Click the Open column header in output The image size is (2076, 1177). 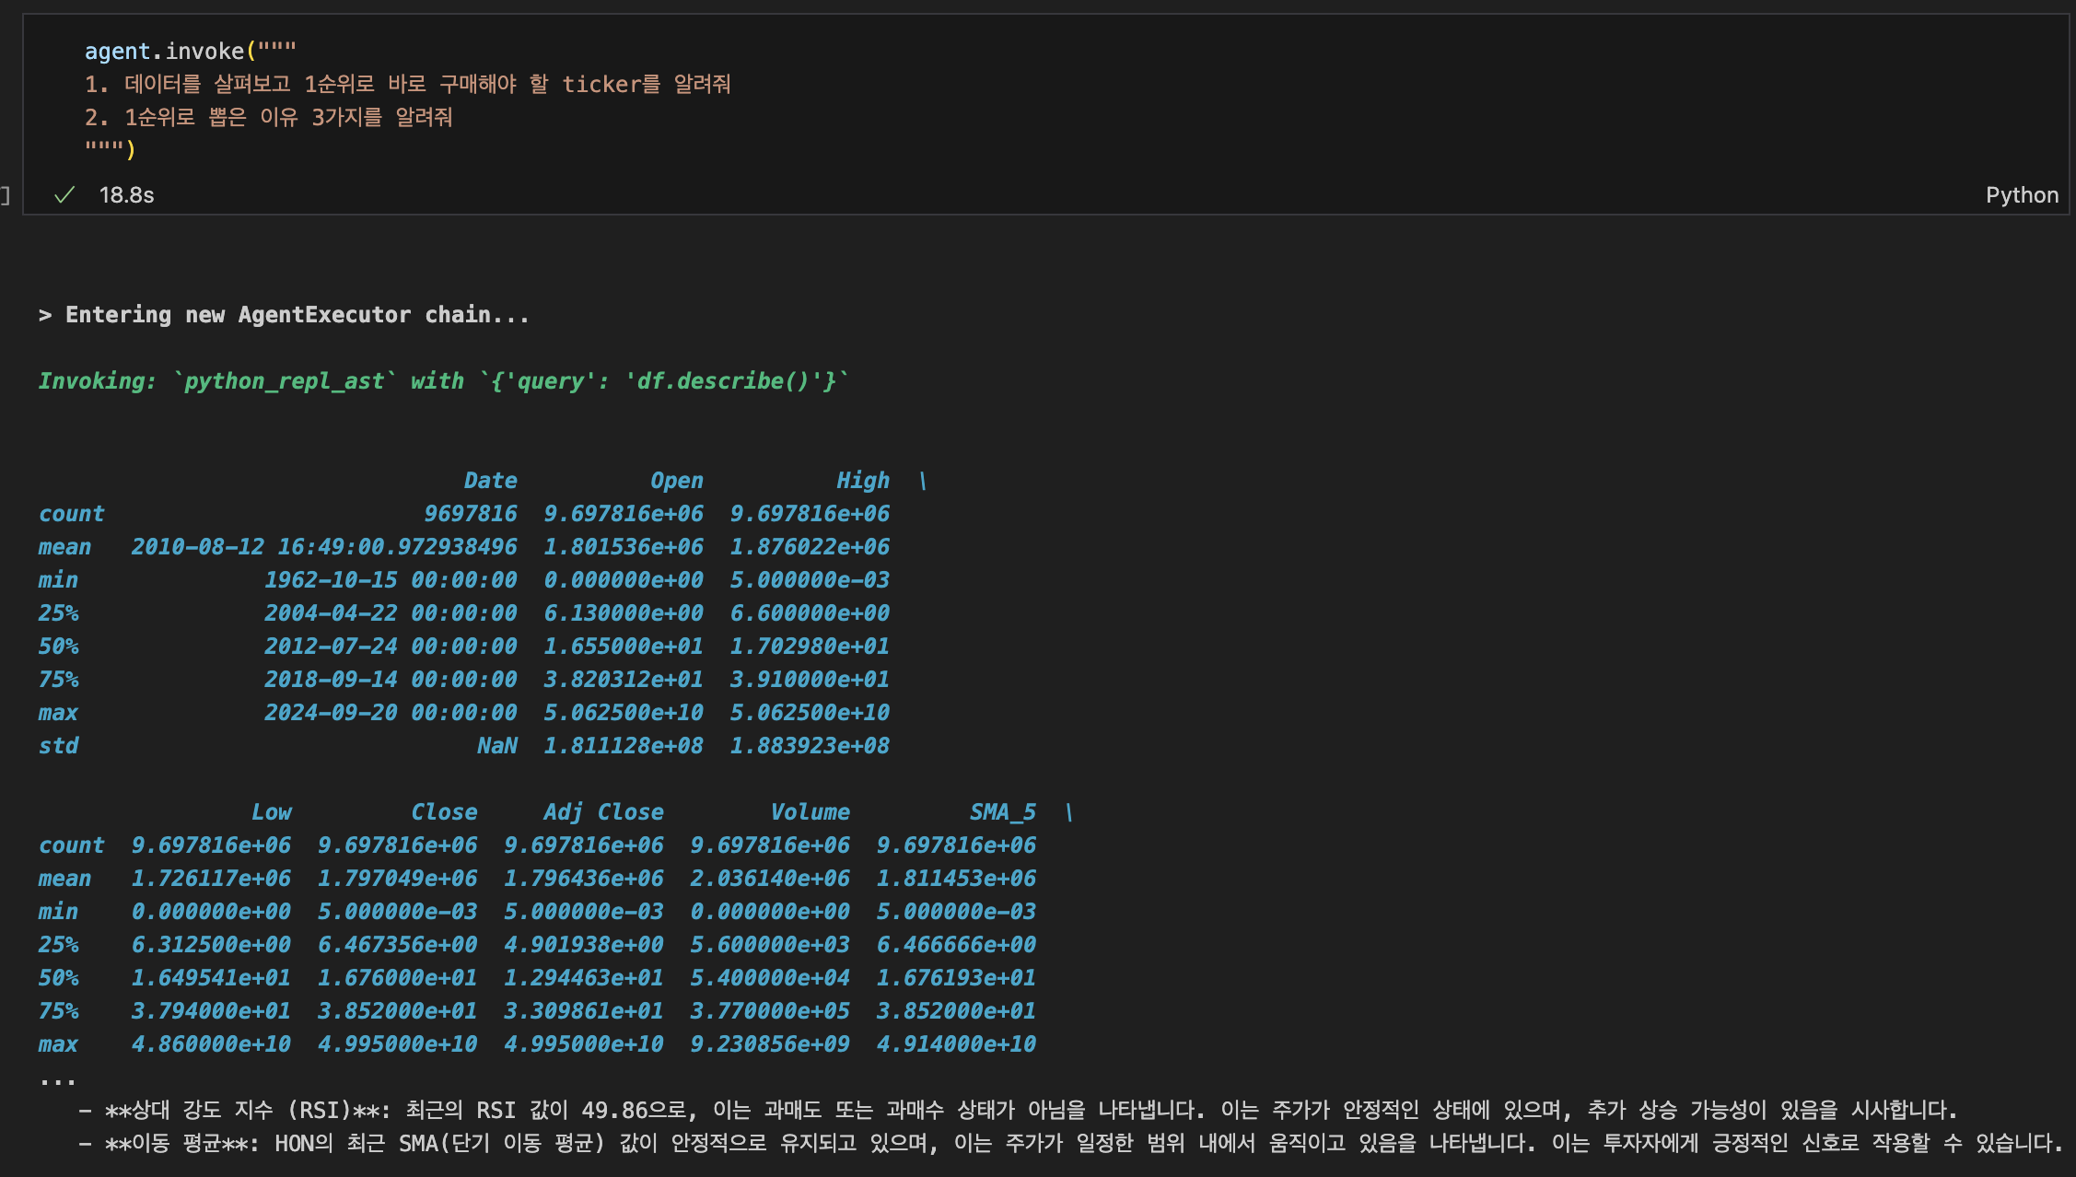[x=676, y=481]
